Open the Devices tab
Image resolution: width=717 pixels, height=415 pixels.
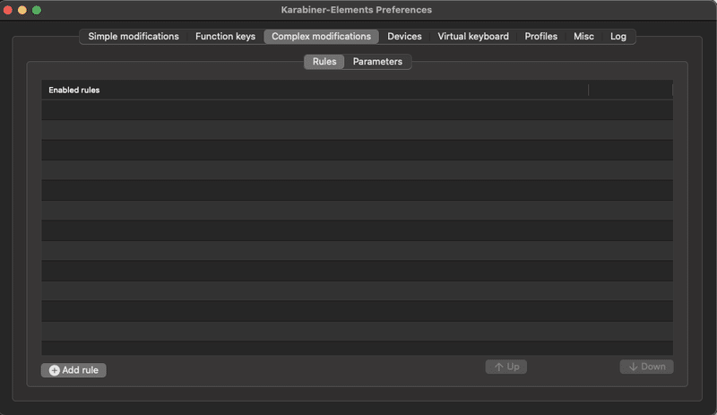point(404,37)
